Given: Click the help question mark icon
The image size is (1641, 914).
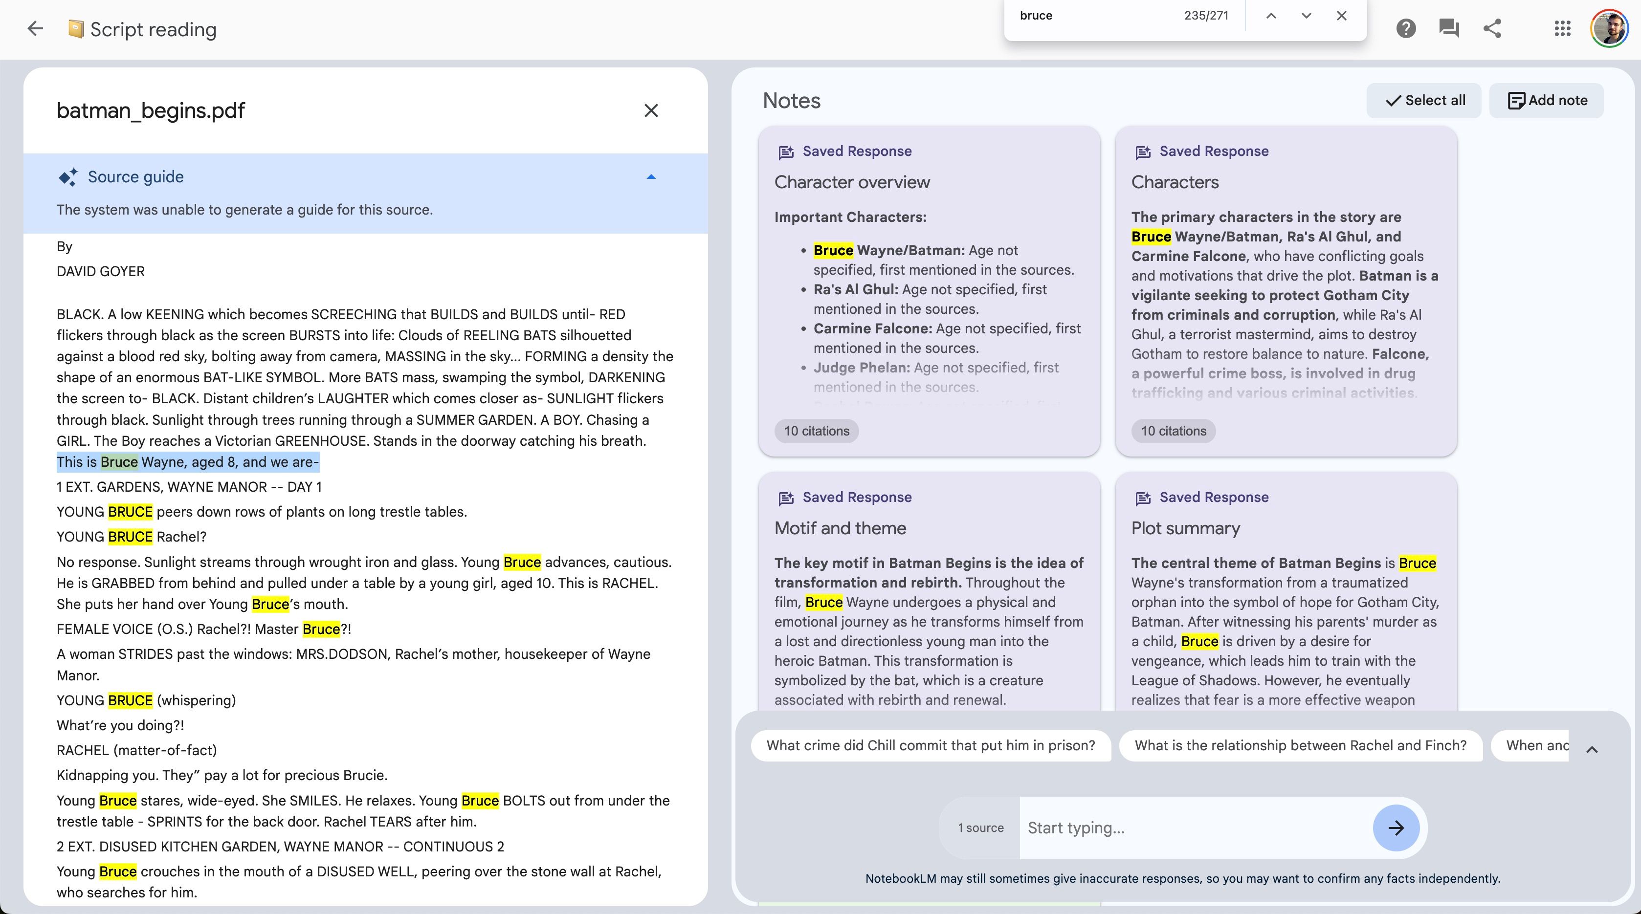Looking at the screenshot, I should pos(1405,29).
